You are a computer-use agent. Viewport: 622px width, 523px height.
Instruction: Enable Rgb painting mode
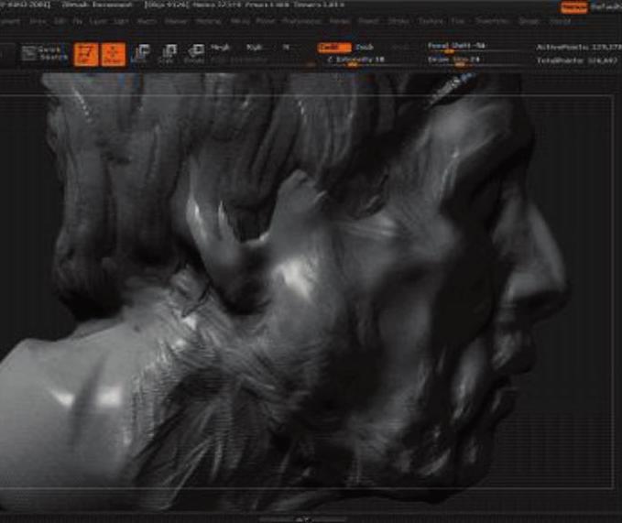255,46
